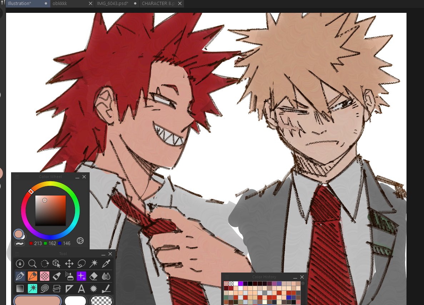Viewport: 424px width, 305px height.
Task: Select the Move layer tool
Action: click(69, 263)
